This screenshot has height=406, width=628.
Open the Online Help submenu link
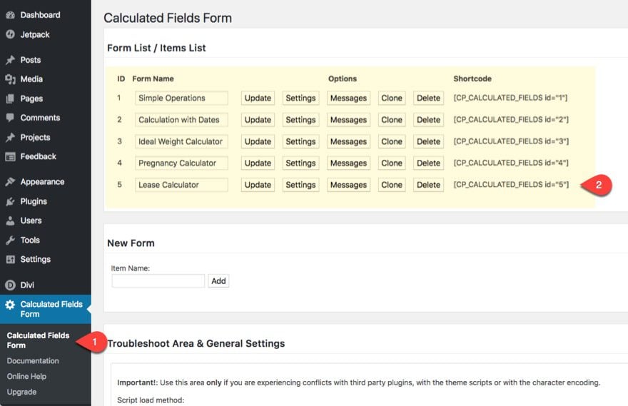[26, 376]
